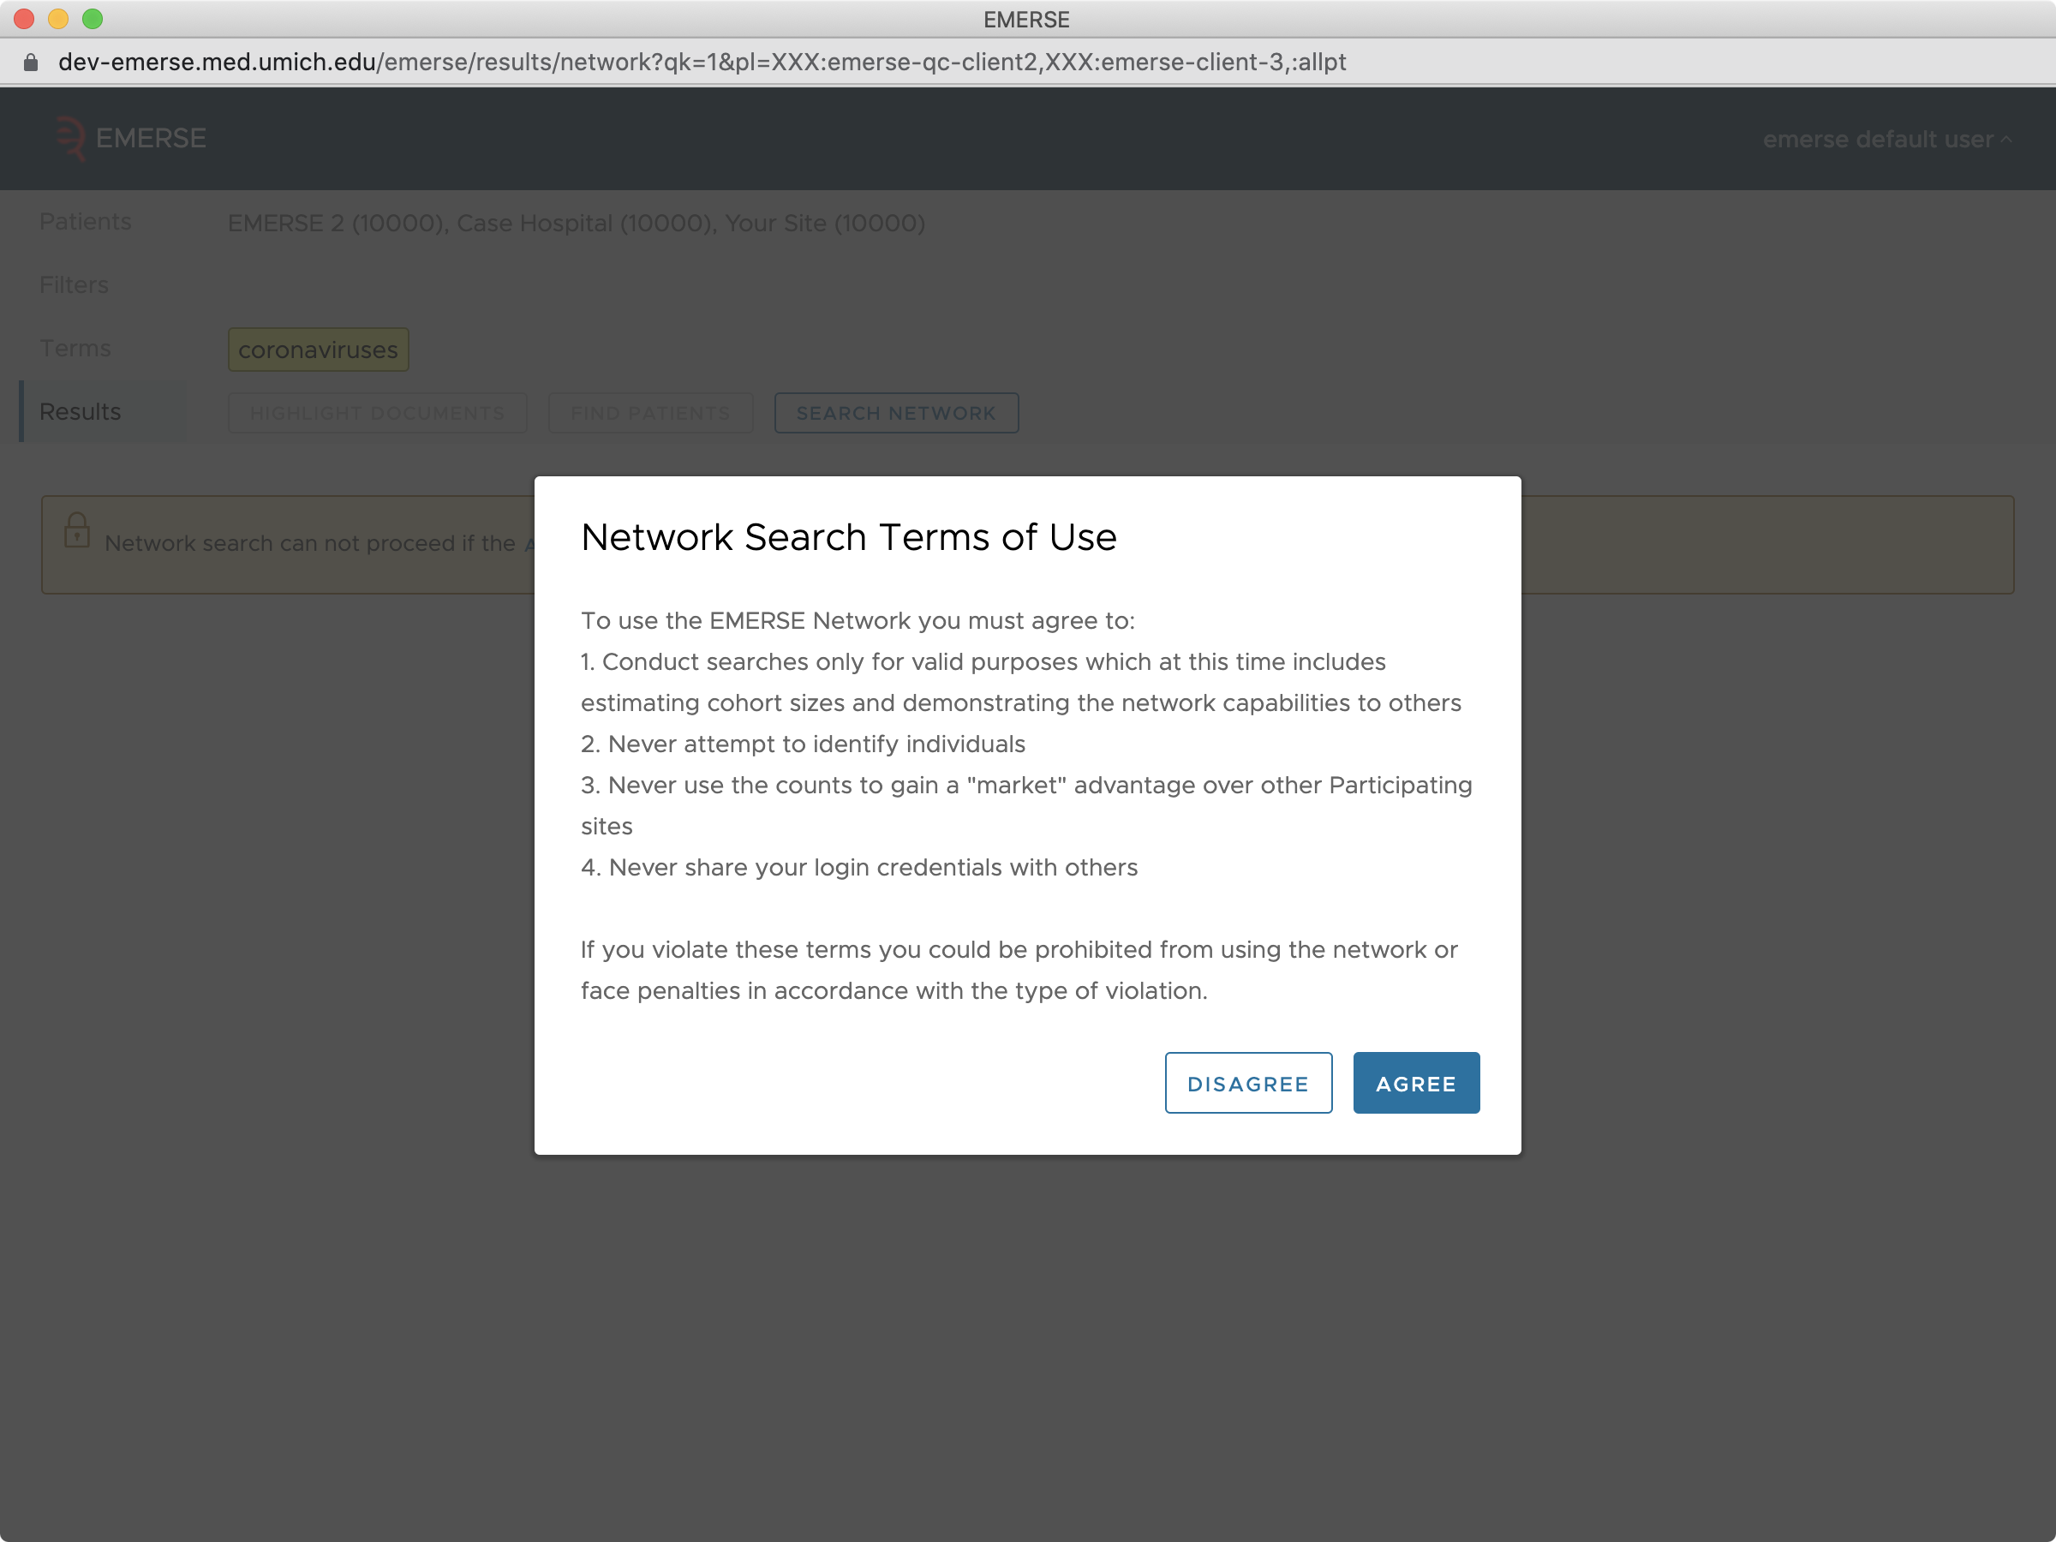Click the HIGHLIGHT DOCUMENTS button
This screenshot has height=1542, width=2056.
[378, 413]
